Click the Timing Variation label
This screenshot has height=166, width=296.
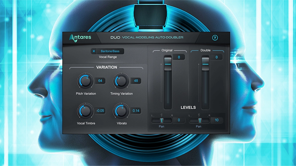[x=121, y=94]
